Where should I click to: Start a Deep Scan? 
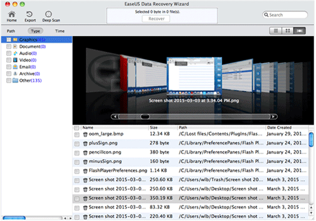[51, 16]
